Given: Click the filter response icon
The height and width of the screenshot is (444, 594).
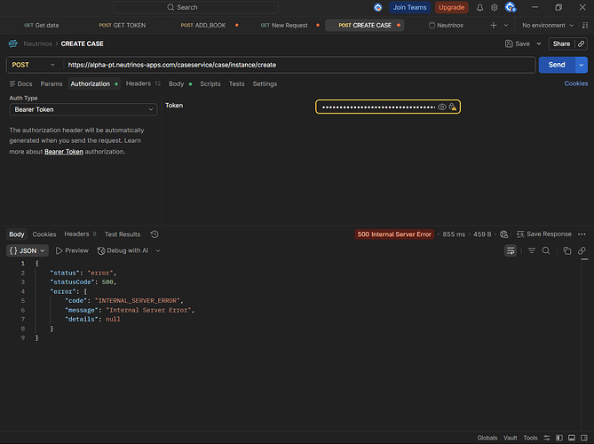Looking at the screenshot, I should pos(532,250).
